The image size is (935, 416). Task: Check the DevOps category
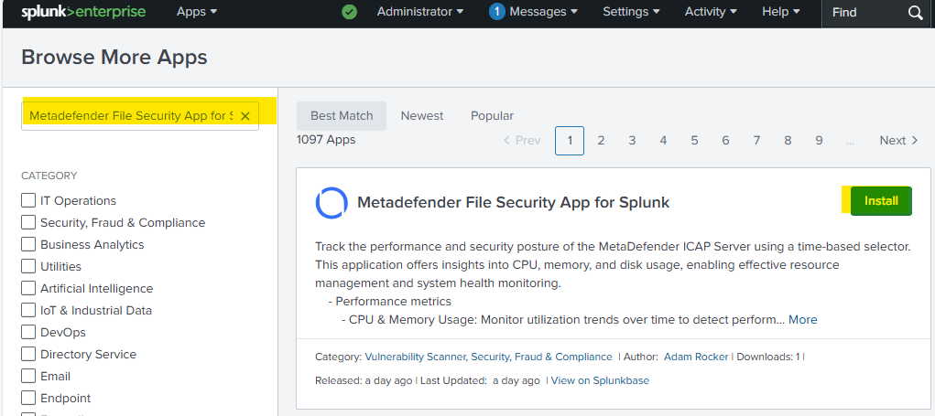(28, 332)
